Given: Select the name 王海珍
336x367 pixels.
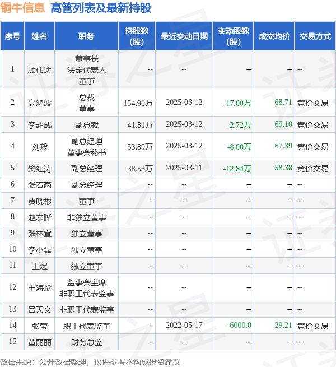Looking at the screenshot, I should click(40, 287).
